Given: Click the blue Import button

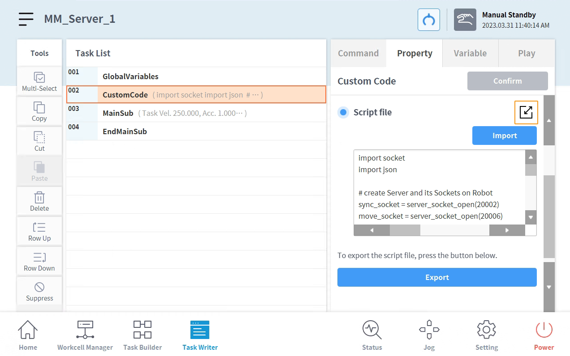Looking at the screenshot, I should pos(504,136).
